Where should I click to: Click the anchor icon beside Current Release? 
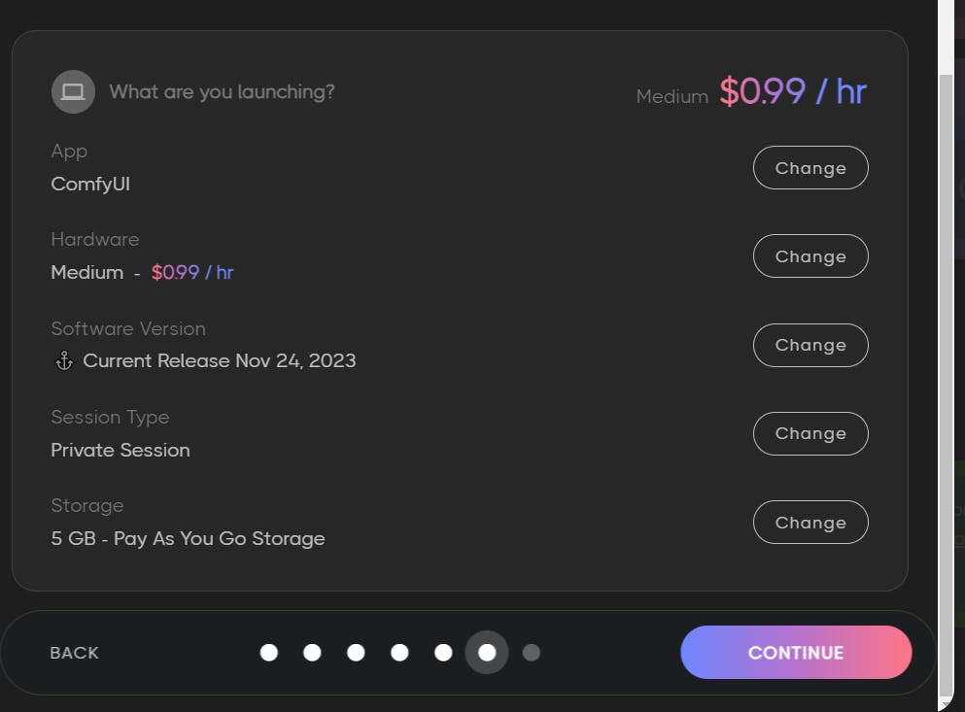pyautogui.click(x=64, y=361)
